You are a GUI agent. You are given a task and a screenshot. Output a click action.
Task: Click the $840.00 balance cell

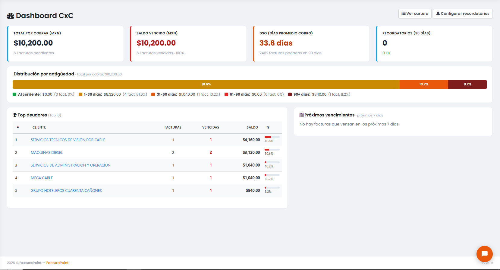point(253,191)
